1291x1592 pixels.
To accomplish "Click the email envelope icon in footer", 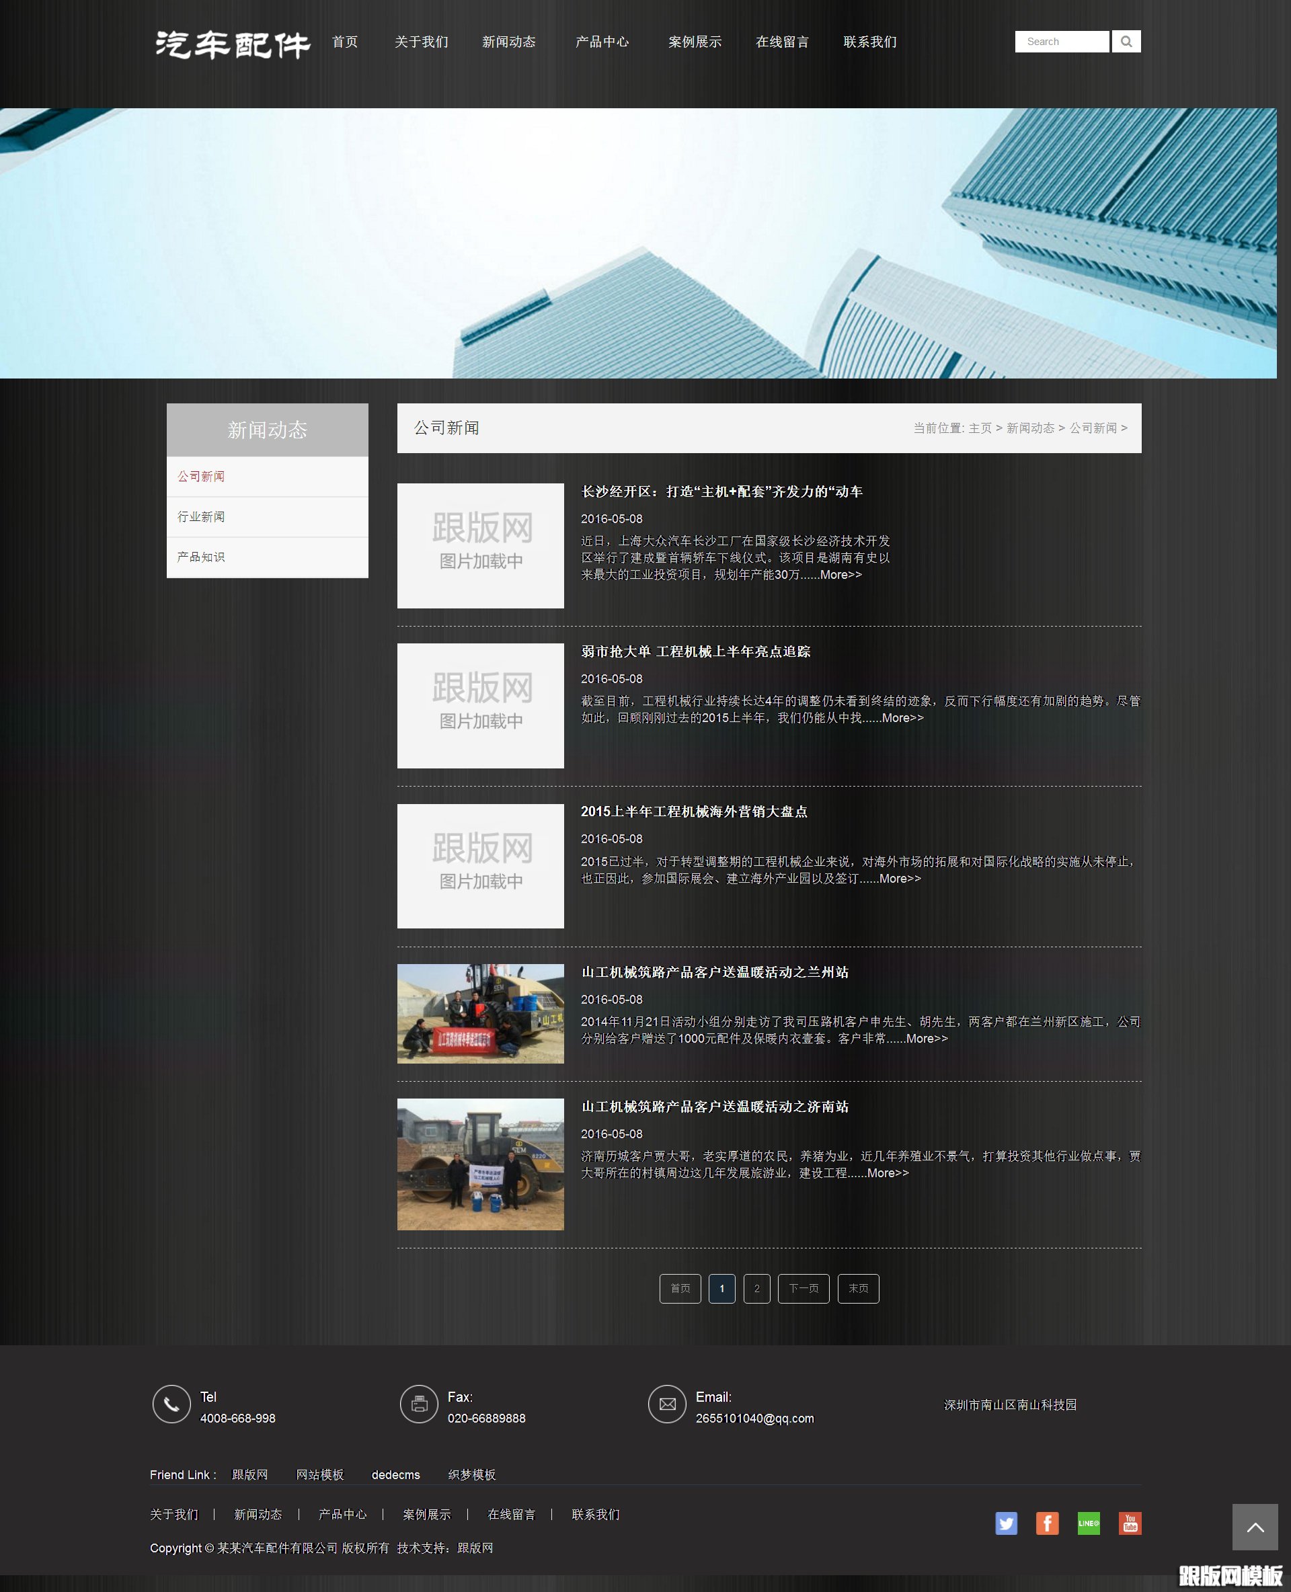I will [667, 1404].
